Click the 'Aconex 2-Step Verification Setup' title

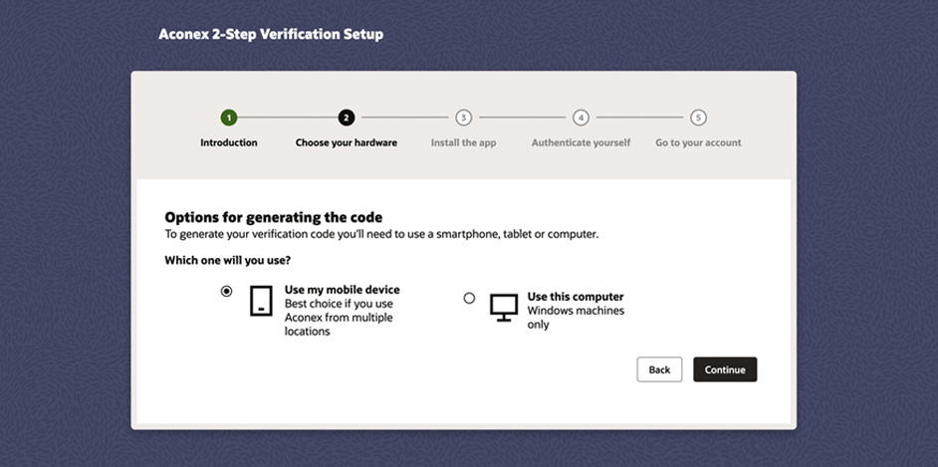click(271, 34)
